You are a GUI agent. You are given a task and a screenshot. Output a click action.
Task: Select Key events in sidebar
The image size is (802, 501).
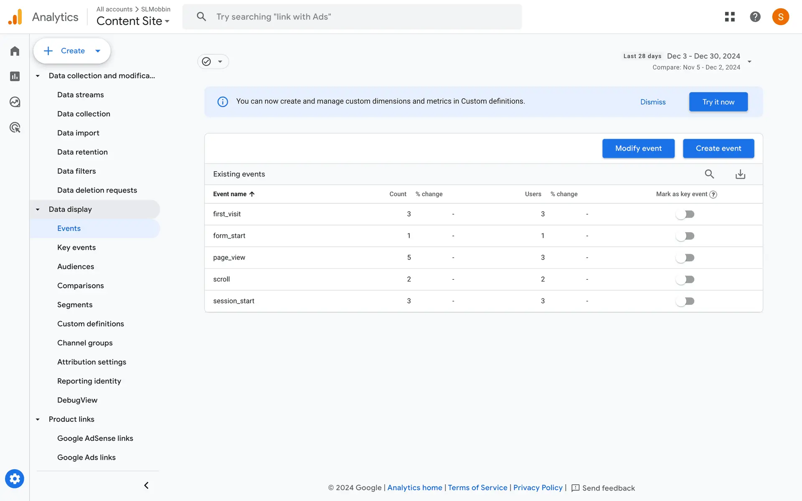pos(76,248)
